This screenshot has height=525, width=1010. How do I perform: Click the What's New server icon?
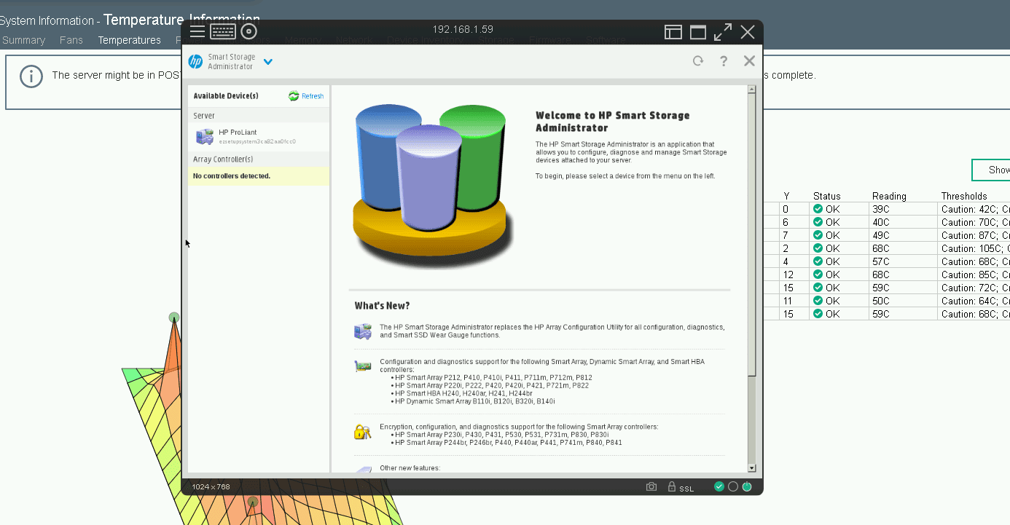tap(362, 331)
